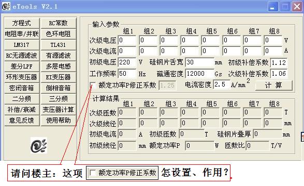Image resolution: width=304 pixels, height=186 pixels.
Task: Click the eTools snail logo under the buttons
Action: [39, 145]
